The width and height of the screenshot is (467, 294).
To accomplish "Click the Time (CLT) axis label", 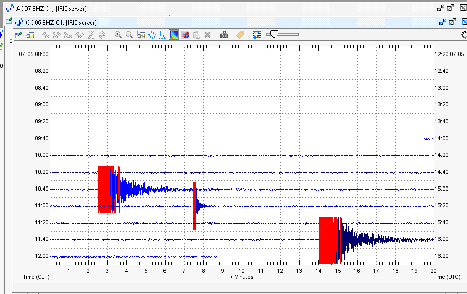I will (36, 277).
